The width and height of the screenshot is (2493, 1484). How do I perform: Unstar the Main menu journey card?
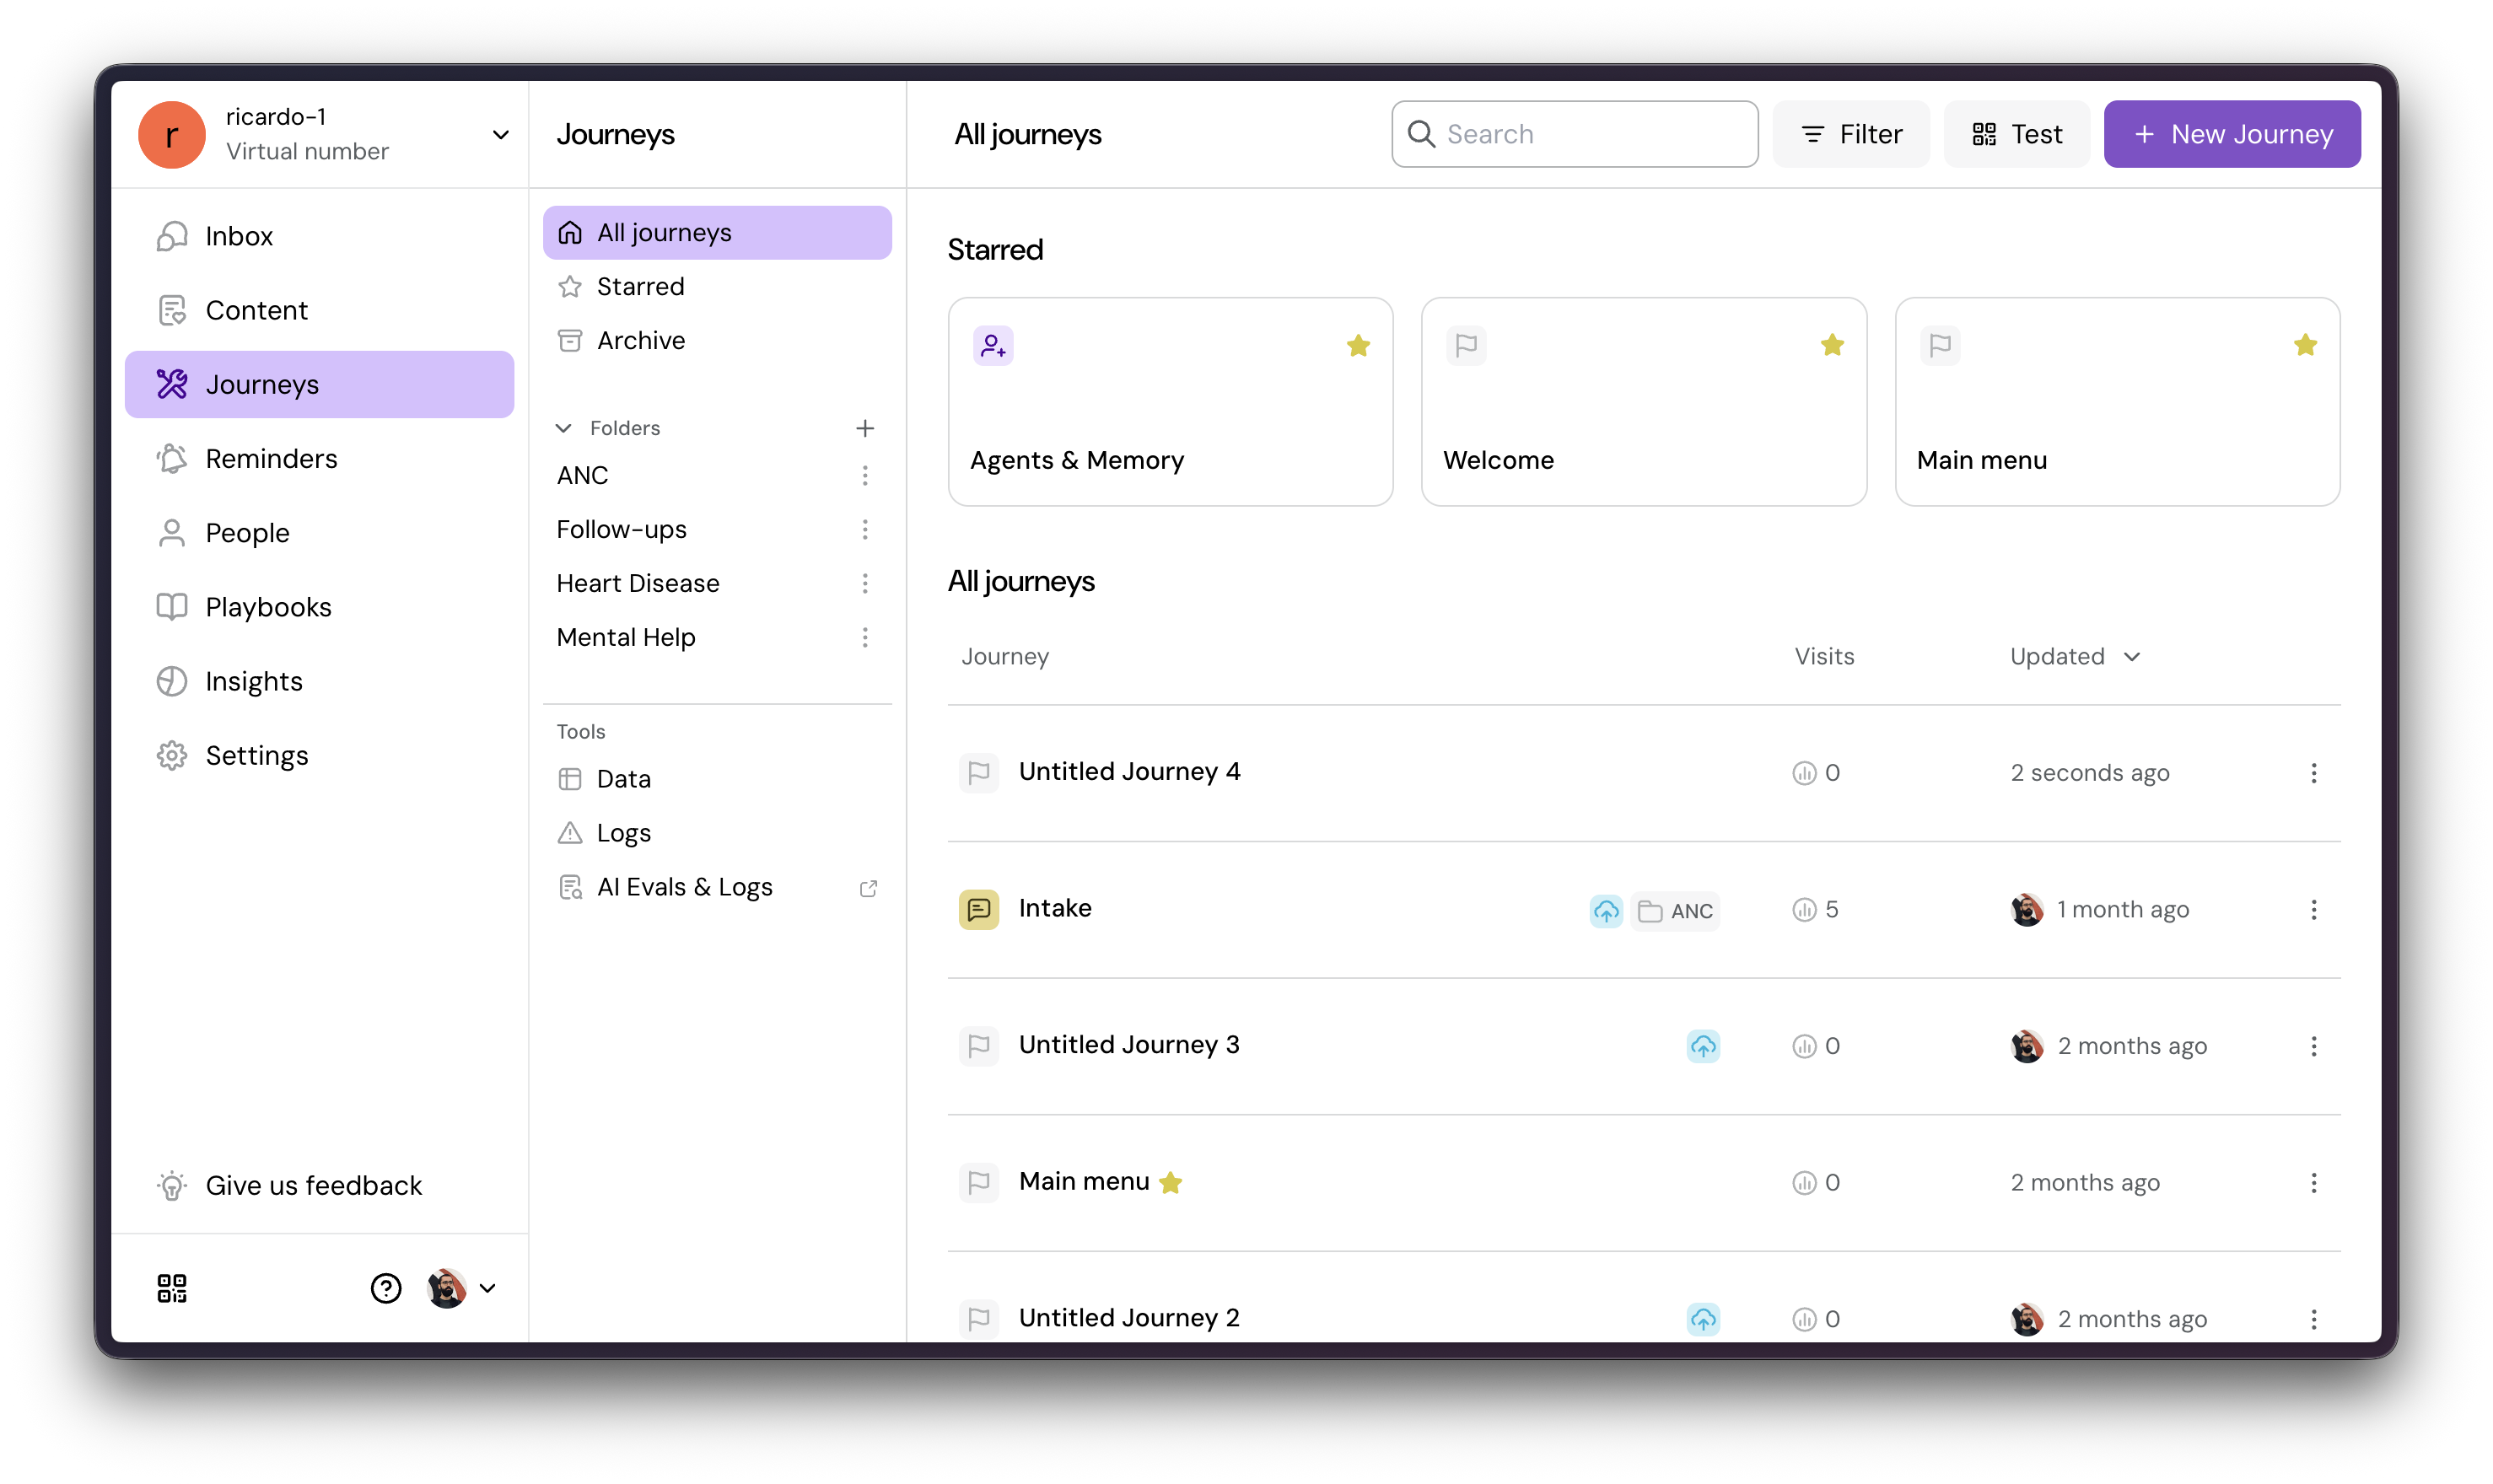click(2305, 346)
